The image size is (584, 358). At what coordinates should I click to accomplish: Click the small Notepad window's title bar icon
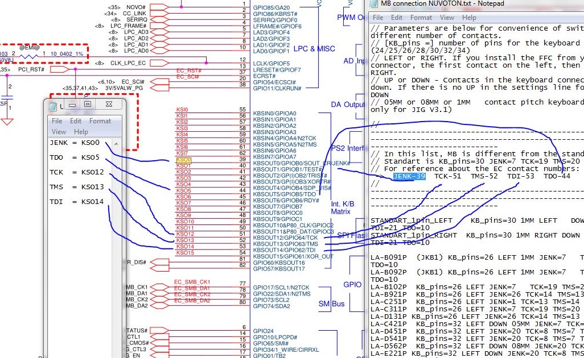[x=54, y=105]
